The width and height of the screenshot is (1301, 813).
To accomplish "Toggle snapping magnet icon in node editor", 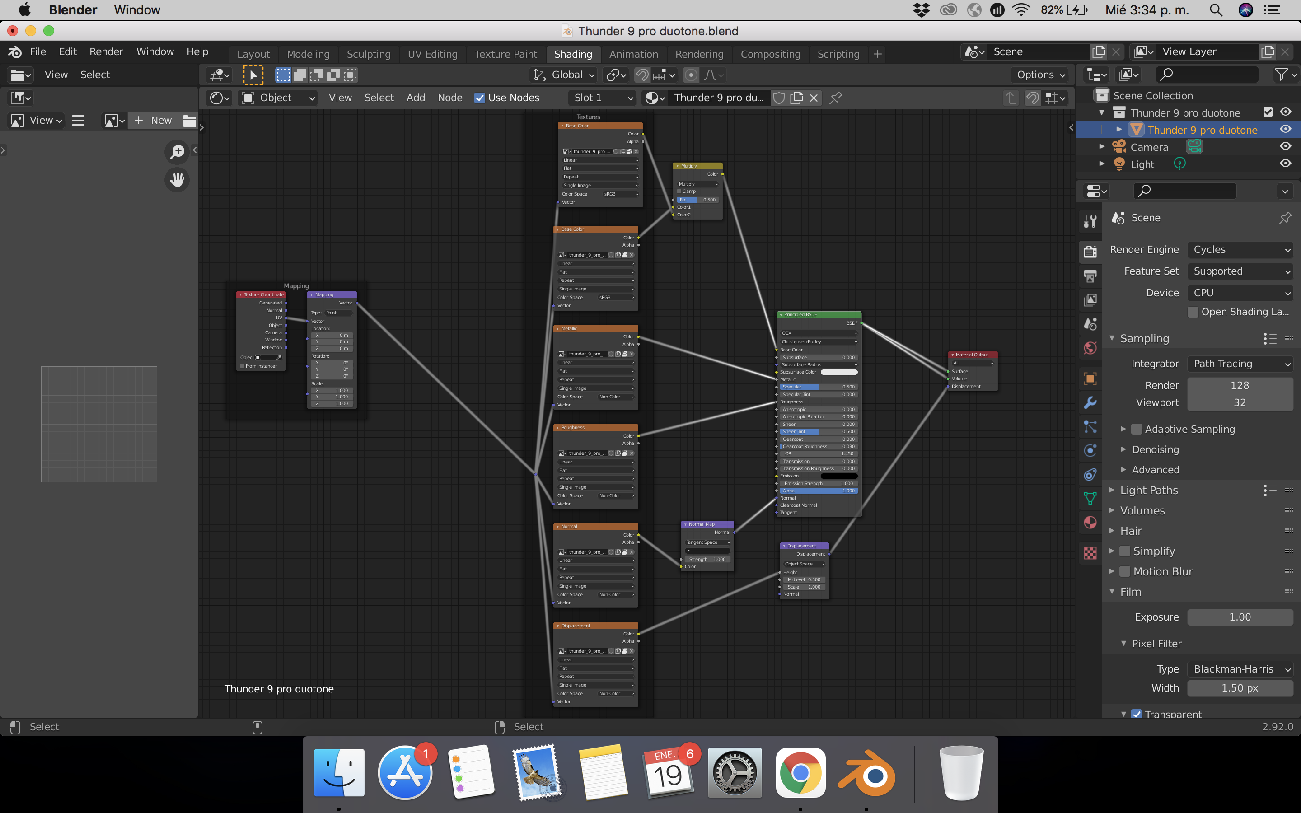I will click(1032, 98).
